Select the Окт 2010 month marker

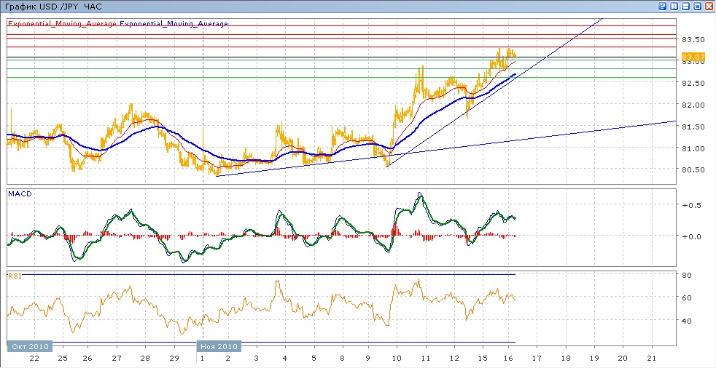coord(30,347)
